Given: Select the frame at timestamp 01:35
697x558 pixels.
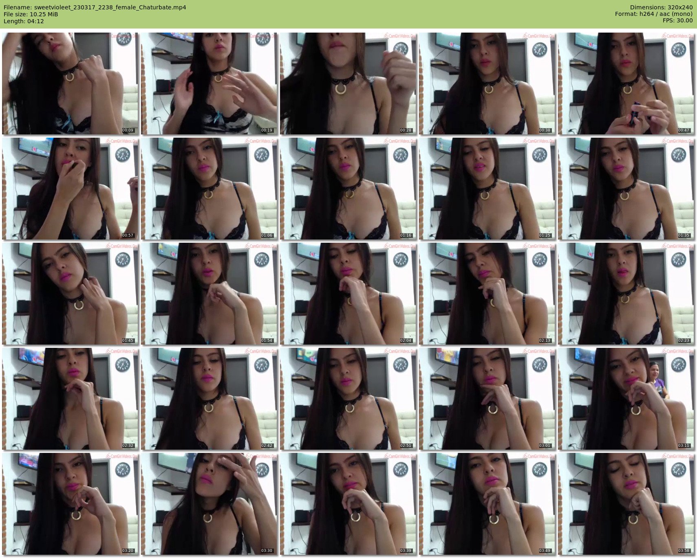Looking at the screenshot, I should 626,189.
